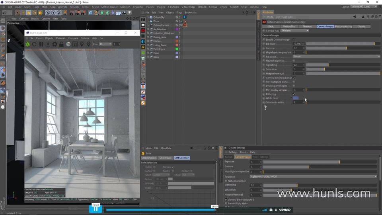Click the light bulb icon in toolbar

tap(130, 13)
